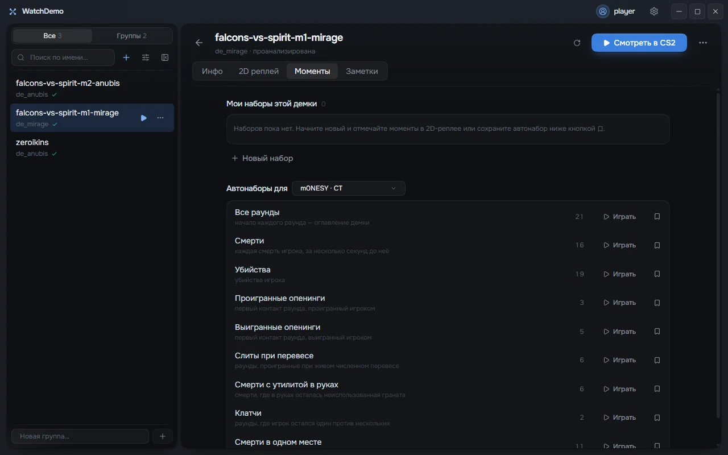Click the Новая группа input field
Screen dimensions: 728x455
click(80, 436)
